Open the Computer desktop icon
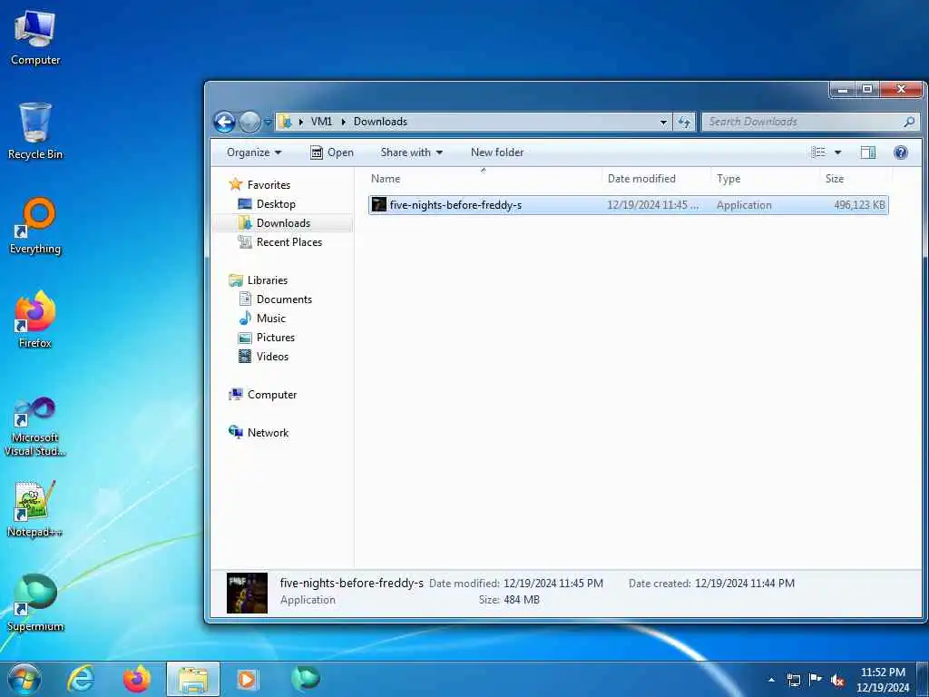The width and height of the screenshot is (929, 697). coord(35,38)
